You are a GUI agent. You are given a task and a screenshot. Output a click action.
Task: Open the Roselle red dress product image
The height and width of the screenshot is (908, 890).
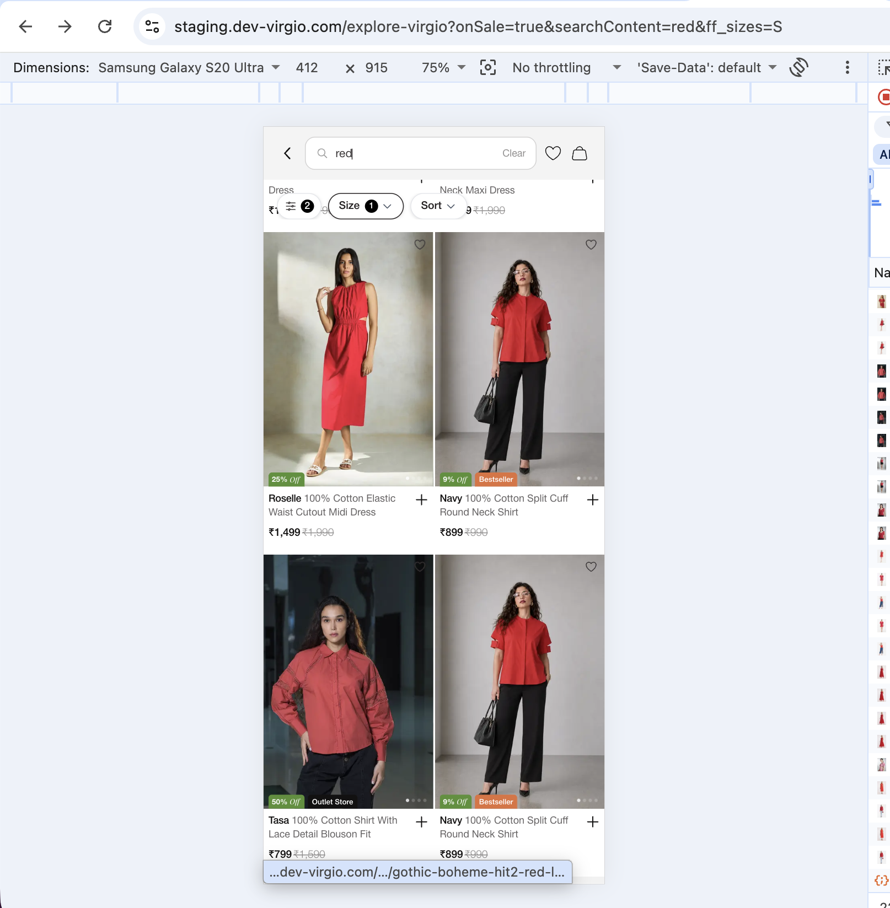pos(349,359)
